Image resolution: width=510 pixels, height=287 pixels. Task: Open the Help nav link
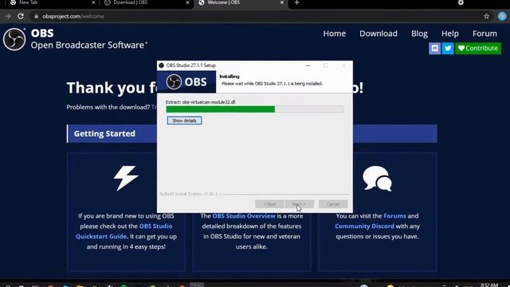pos(449,33)
